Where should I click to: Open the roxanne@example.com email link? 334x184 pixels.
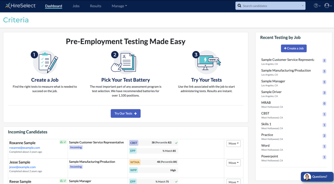pos(25,148)
